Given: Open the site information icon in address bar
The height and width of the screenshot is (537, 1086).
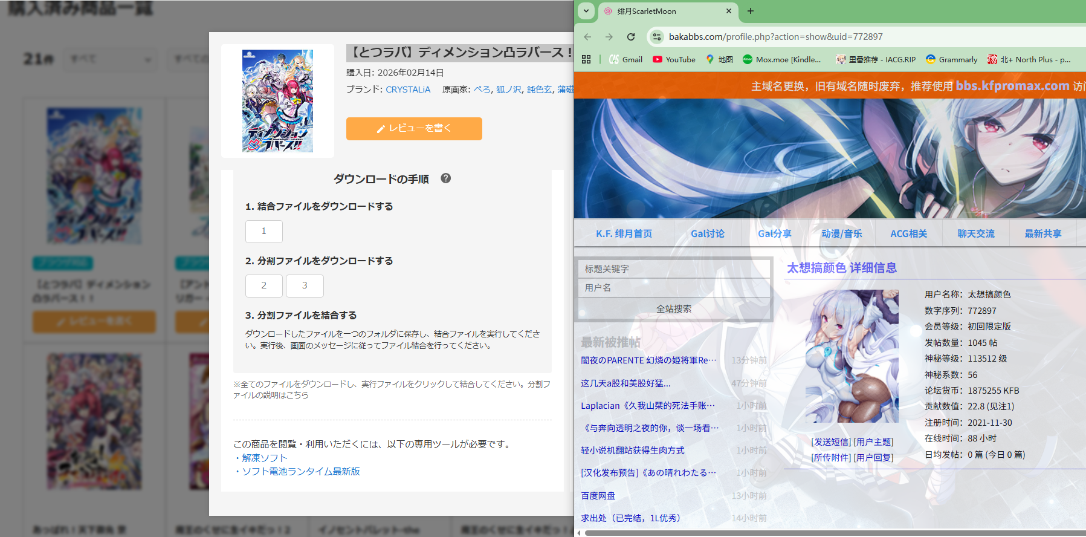Looking at the screenshot, I should click(x=657, y=37).
